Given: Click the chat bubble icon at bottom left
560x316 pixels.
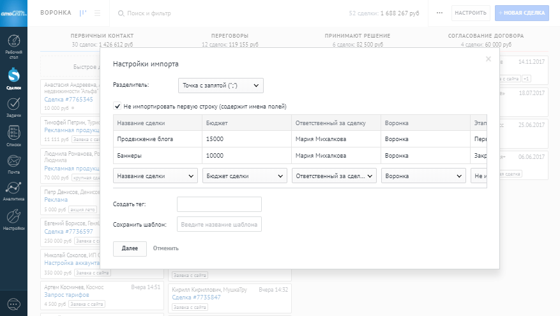Looking at the screenshot, I should coord(13,304).
